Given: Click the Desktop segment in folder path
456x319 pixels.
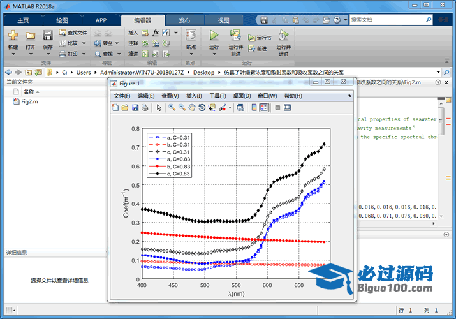Looking at the screenshot, I should click(x=204, y=72).
